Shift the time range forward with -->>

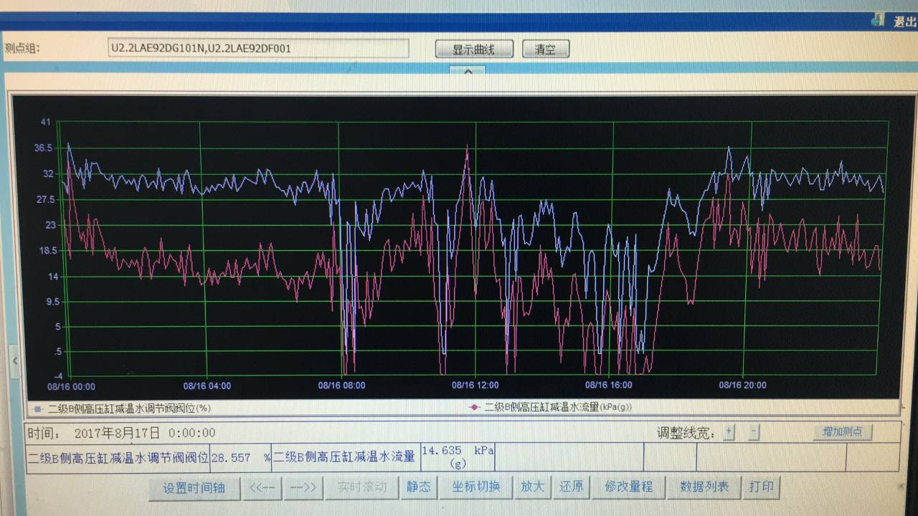[301, 487]
